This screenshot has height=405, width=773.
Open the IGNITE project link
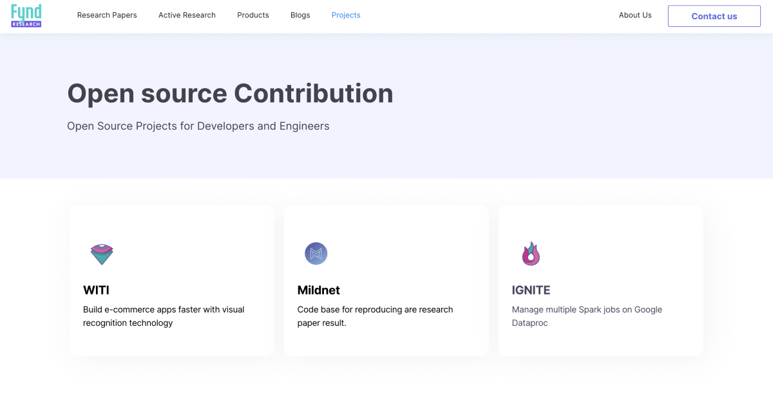531,290
